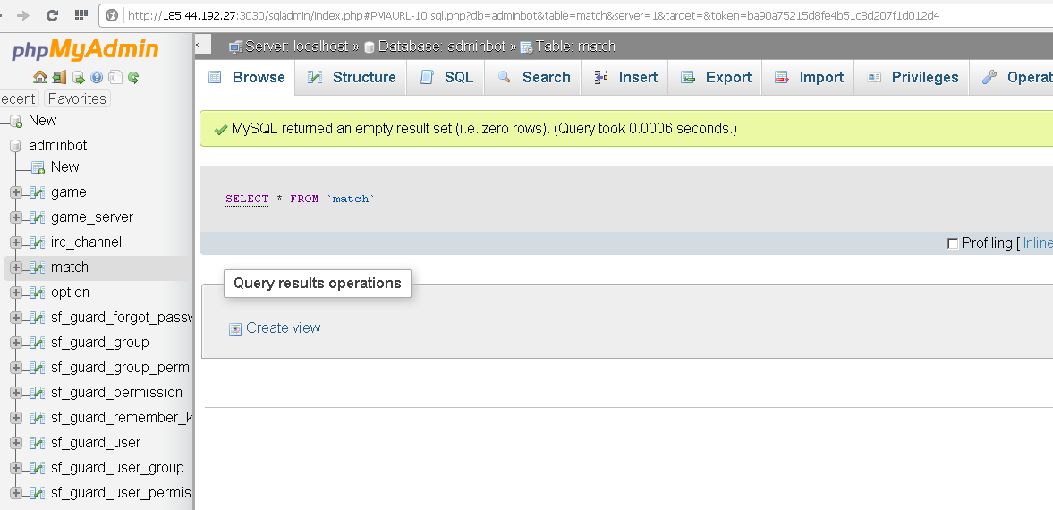Viewport: 1053px width, 510px height.
Task: Click the browser apps grid icon
Action: point(81,15)
